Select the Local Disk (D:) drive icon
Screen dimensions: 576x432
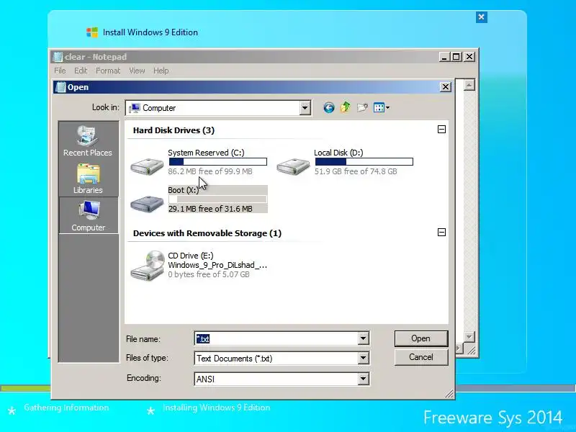tap(293, 166)
